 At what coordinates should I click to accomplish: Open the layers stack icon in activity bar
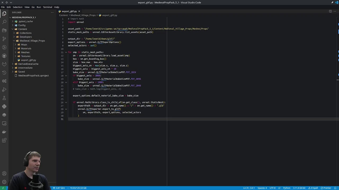coord(4,115)
